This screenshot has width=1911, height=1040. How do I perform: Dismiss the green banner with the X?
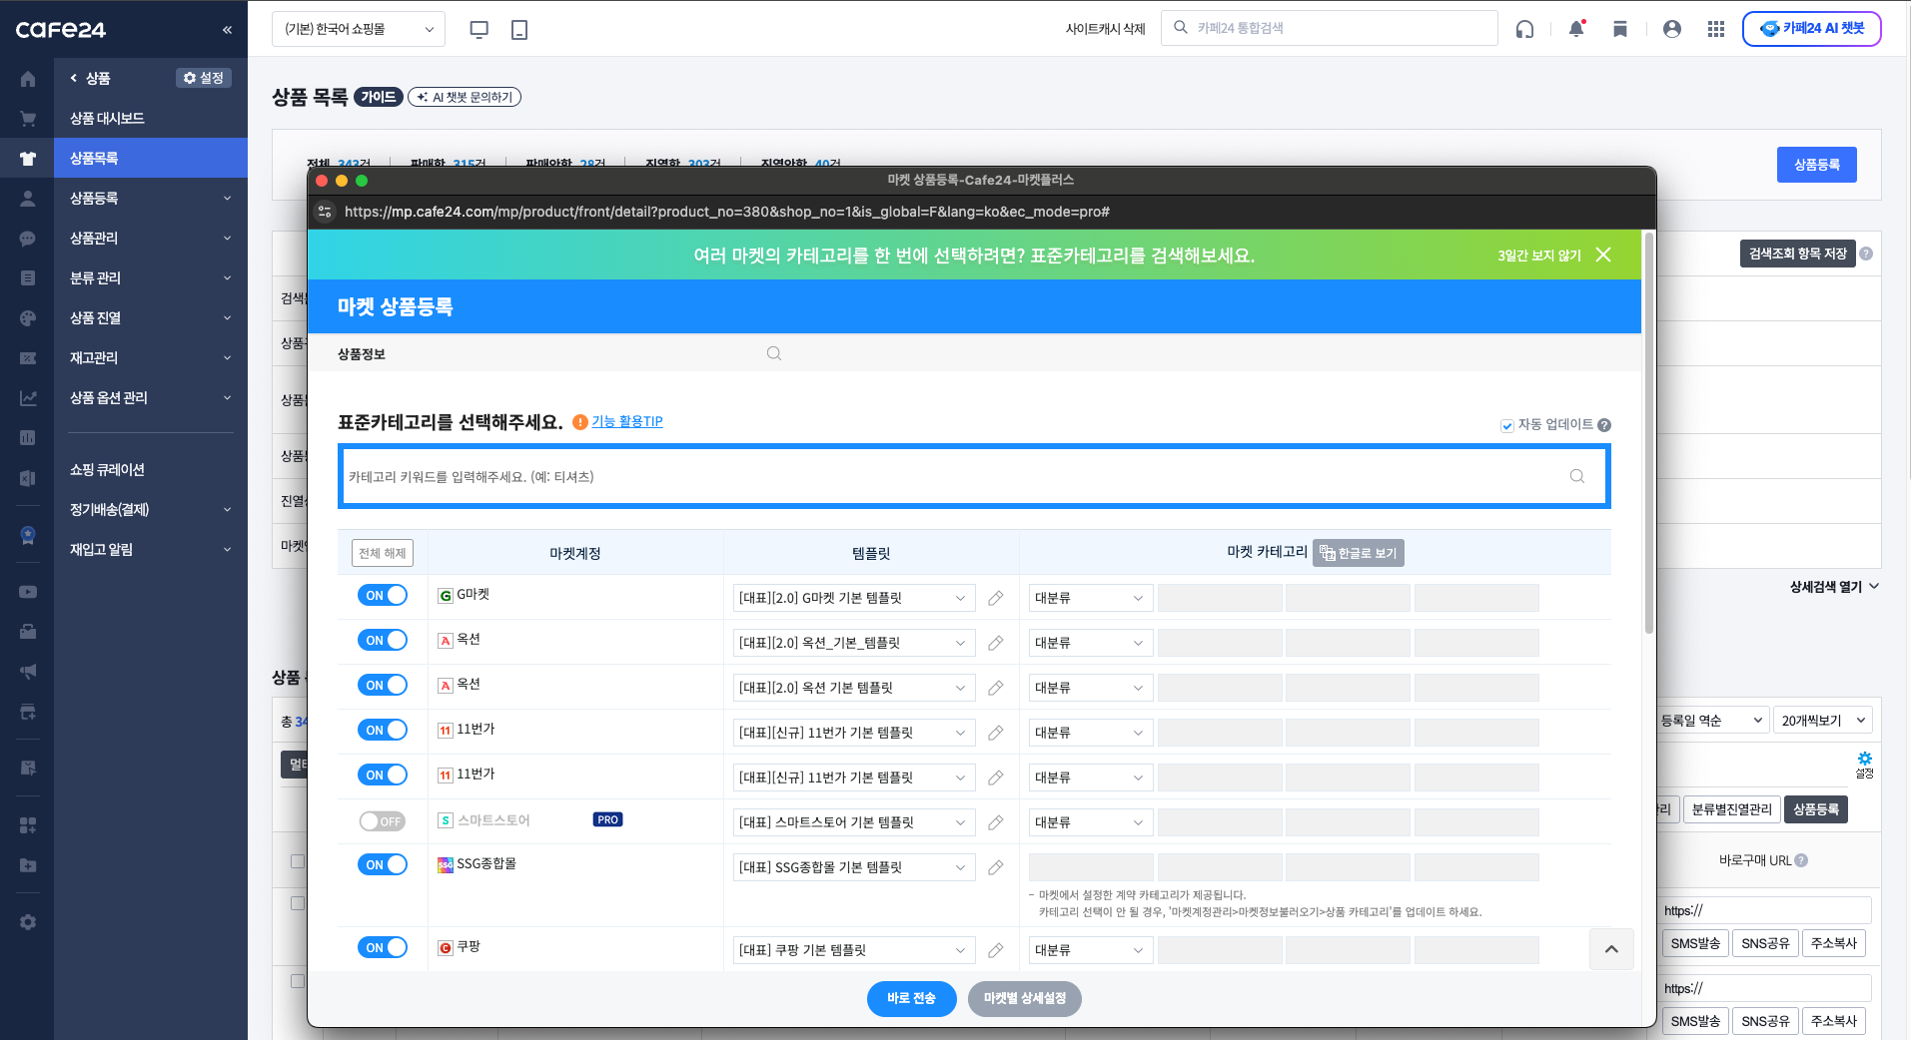click(x=1603, y=255)
